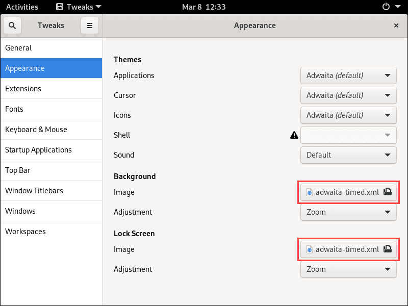The height and width of the screenshot is (306, 408).
Task: Open the Cursor theme dropdown
Action: tap(348, 95)
